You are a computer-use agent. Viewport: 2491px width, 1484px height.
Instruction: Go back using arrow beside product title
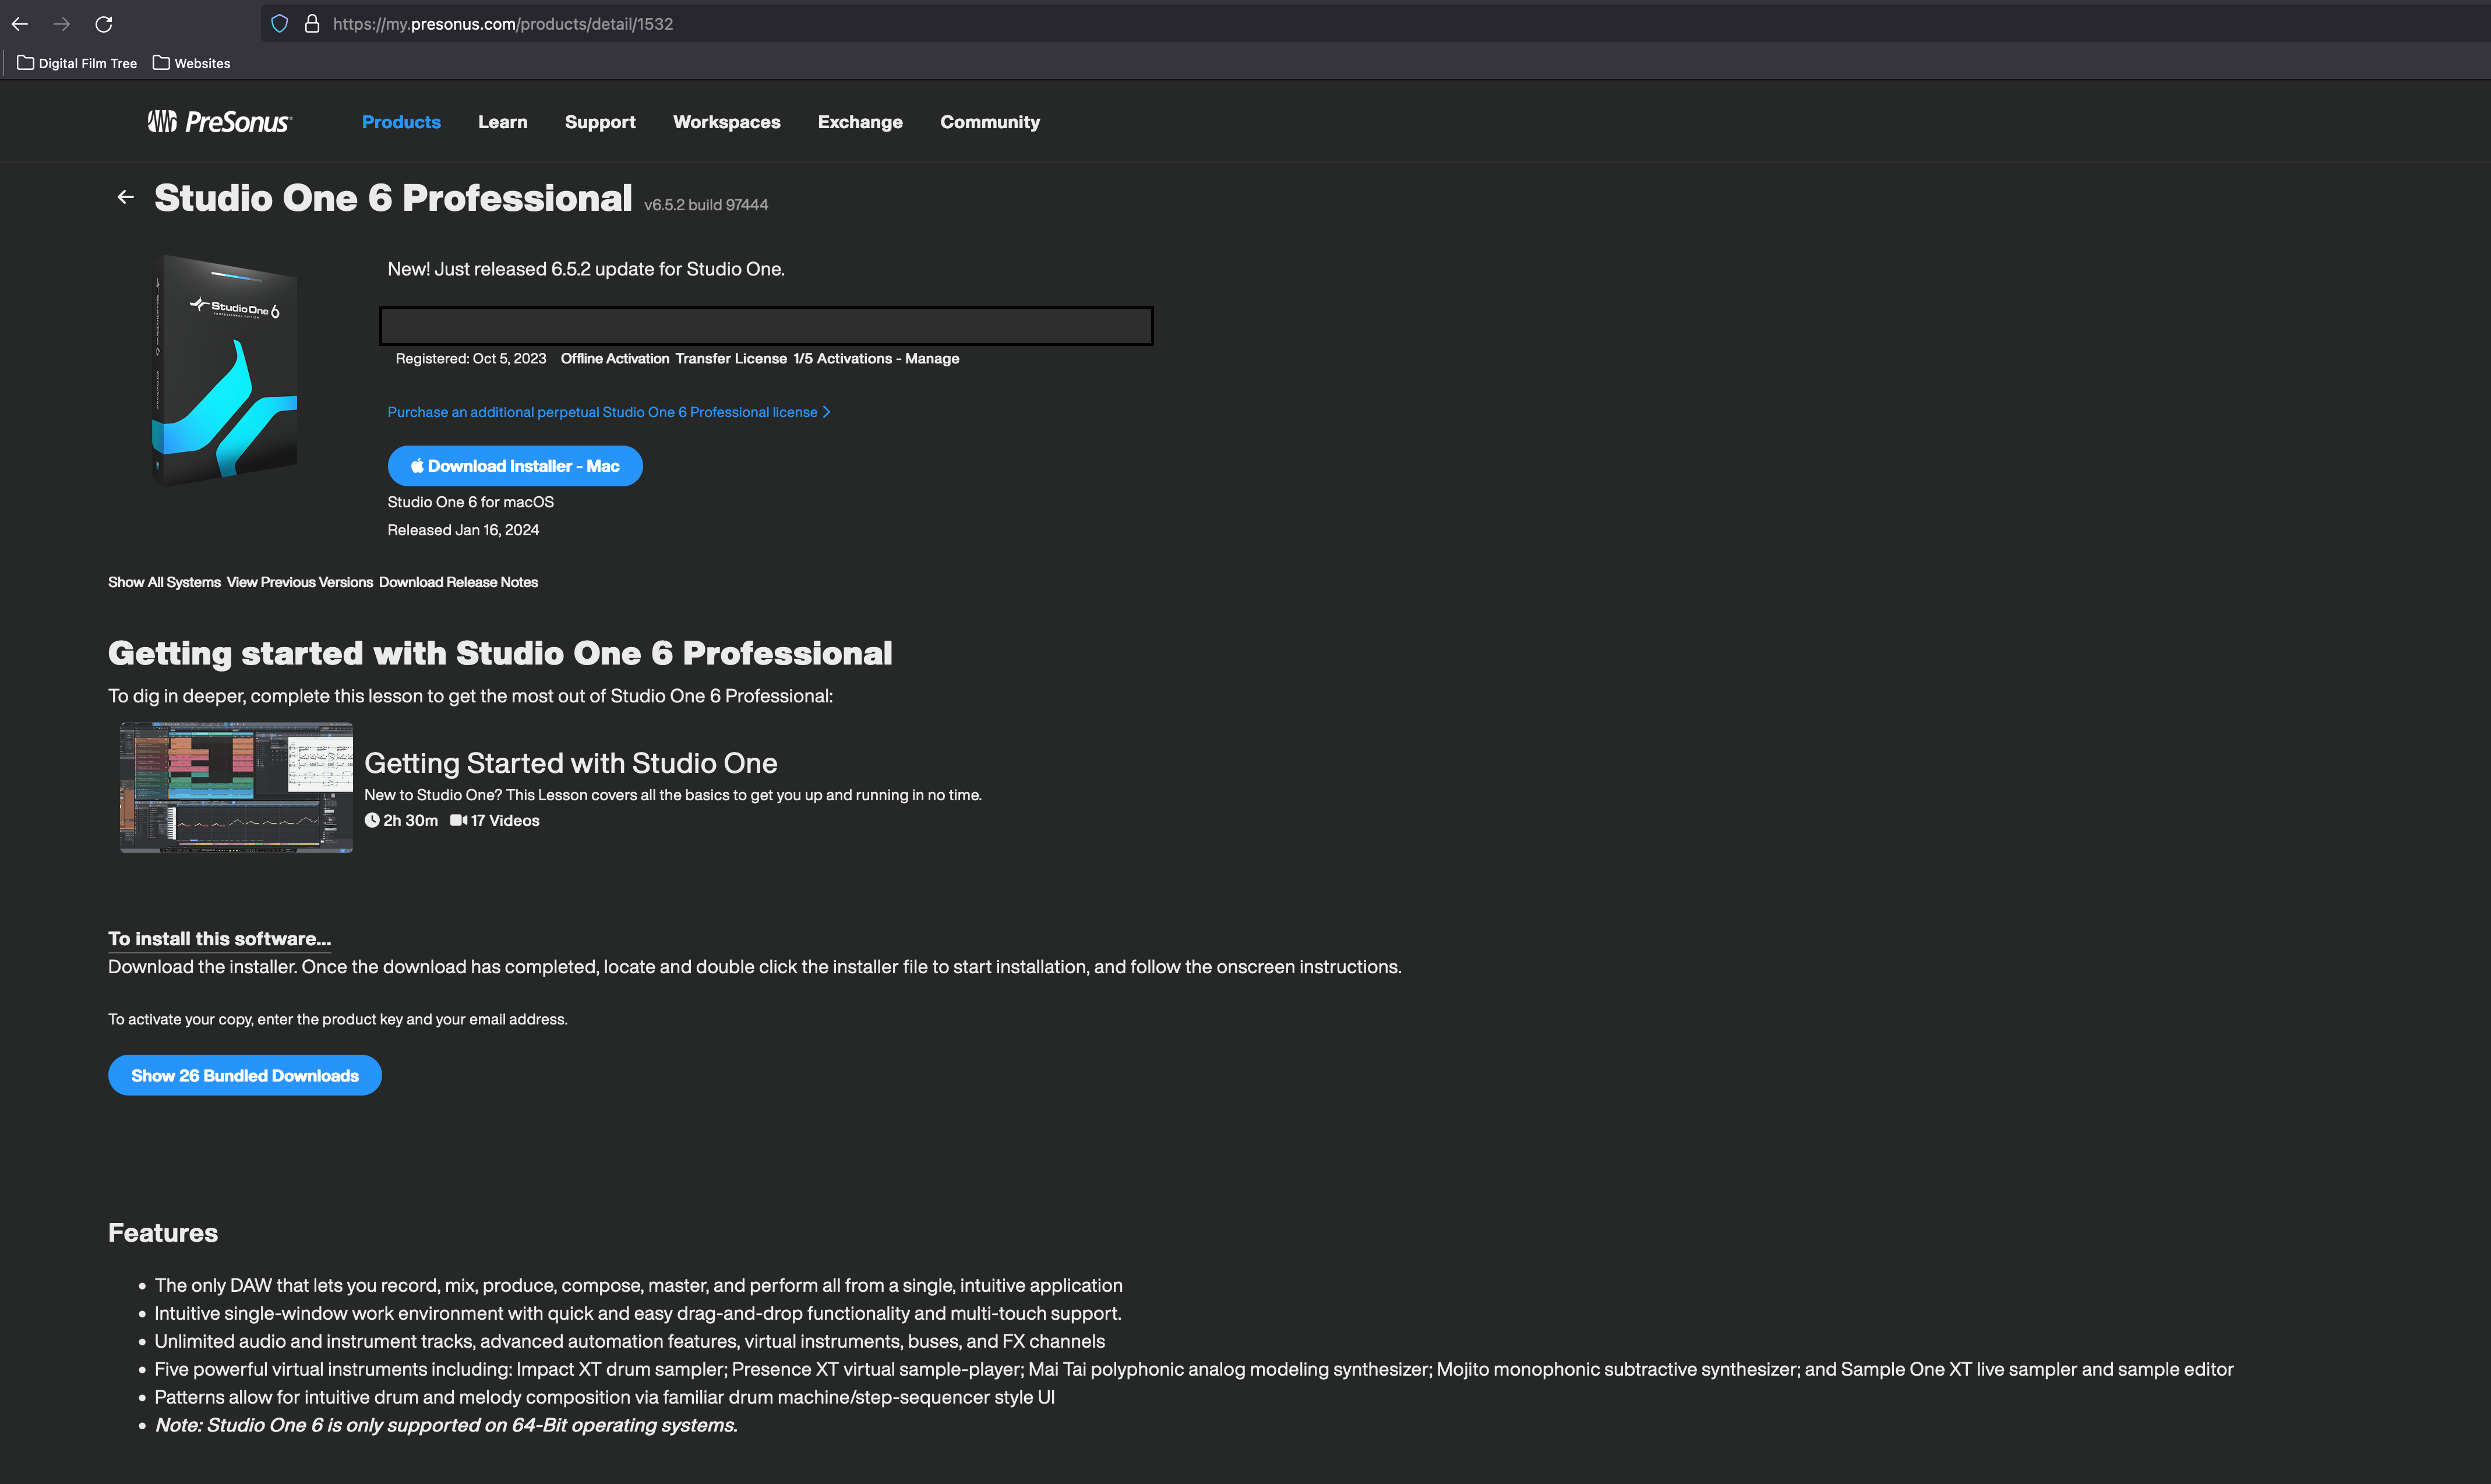click(125, 197)
